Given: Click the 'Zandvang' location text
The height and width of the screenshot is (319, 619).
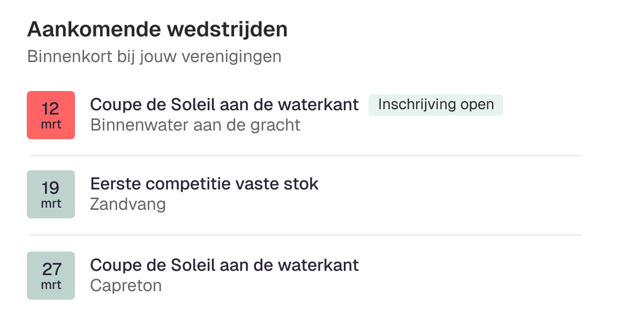Looking at the screenshot, I should 128,204.
